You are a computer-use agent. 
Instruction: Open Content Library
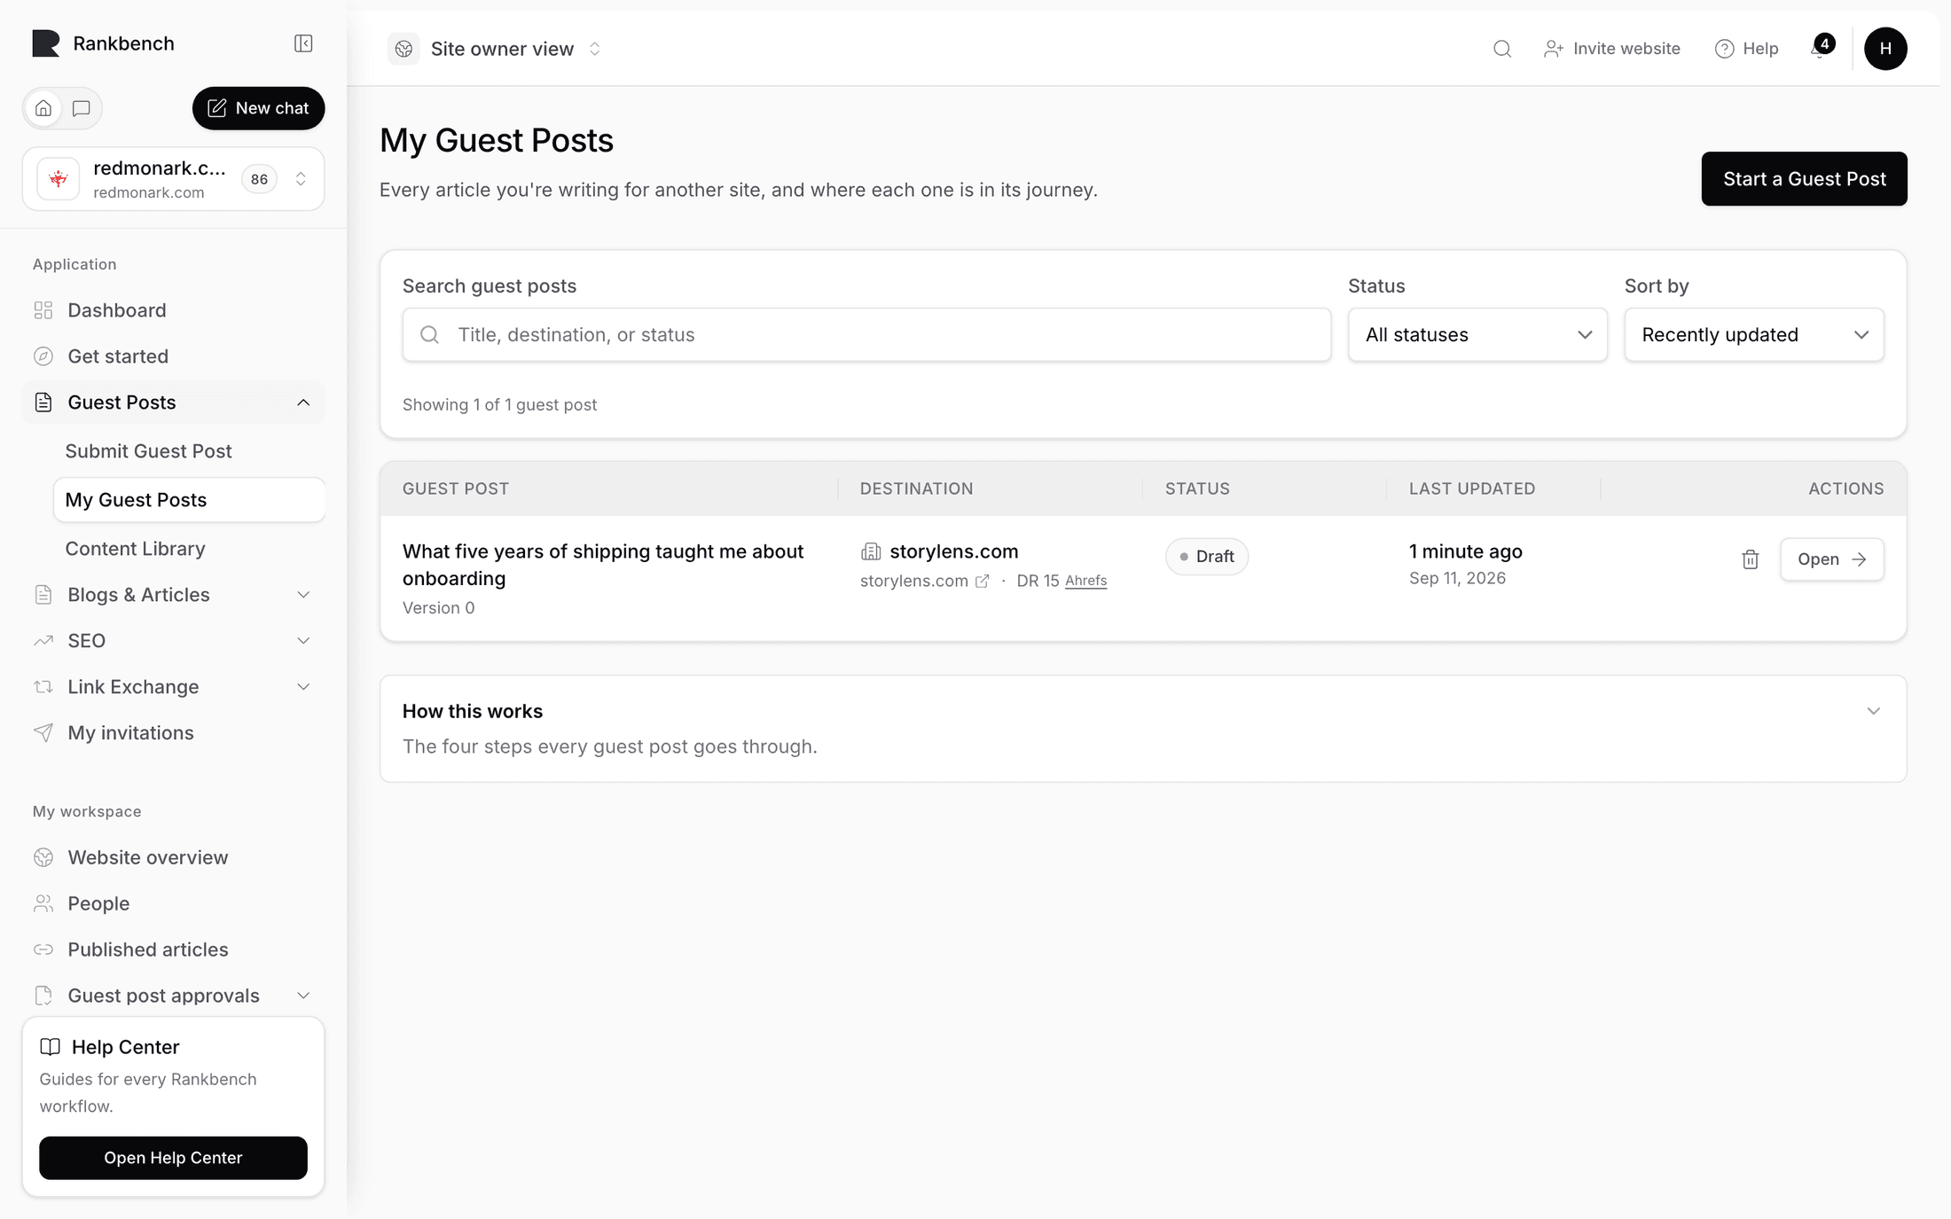tap(189, 549)
